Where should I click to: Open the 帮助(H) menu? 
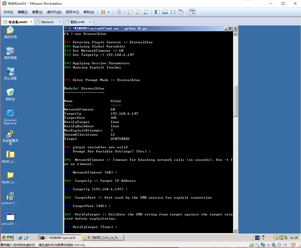click(x=89, y=12)
